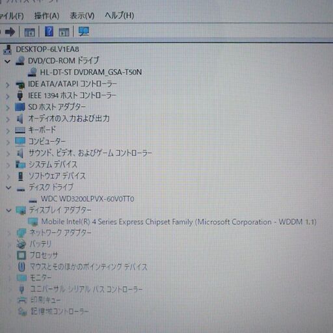Click the ディスク ドライブ icon
333x333 pixels.
click(21, 189)
